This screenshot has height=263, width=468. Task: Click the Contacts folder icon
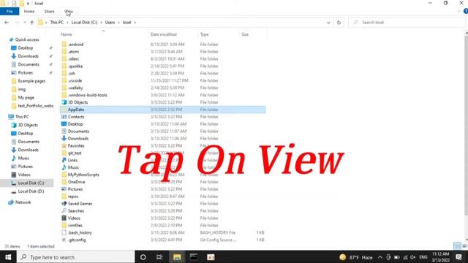pyautogui.click(x=64, y=117)
